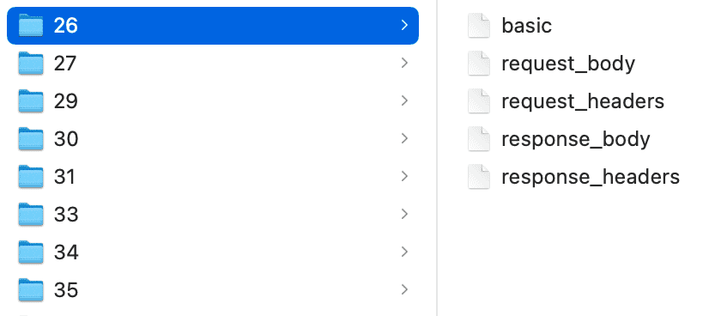The image size is (709, 316).
Task: Click the request_body file icon
Action: (x=479, y=64)
